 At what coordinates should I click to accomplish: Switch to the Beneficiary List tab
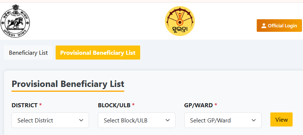[x=28, y=53]
